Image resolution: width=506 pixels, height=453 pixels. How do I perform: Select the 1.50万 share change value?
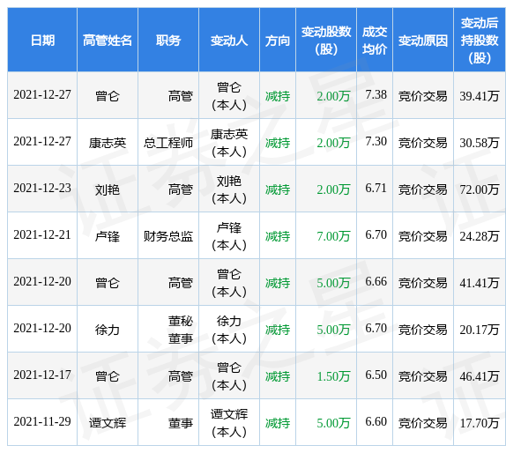pos(333,376)
